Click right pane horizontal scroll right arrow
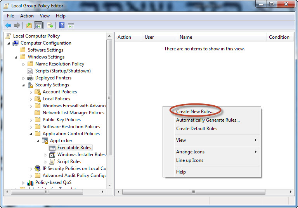The height and width of the screenshot is (208, 298). pos(291,192)
